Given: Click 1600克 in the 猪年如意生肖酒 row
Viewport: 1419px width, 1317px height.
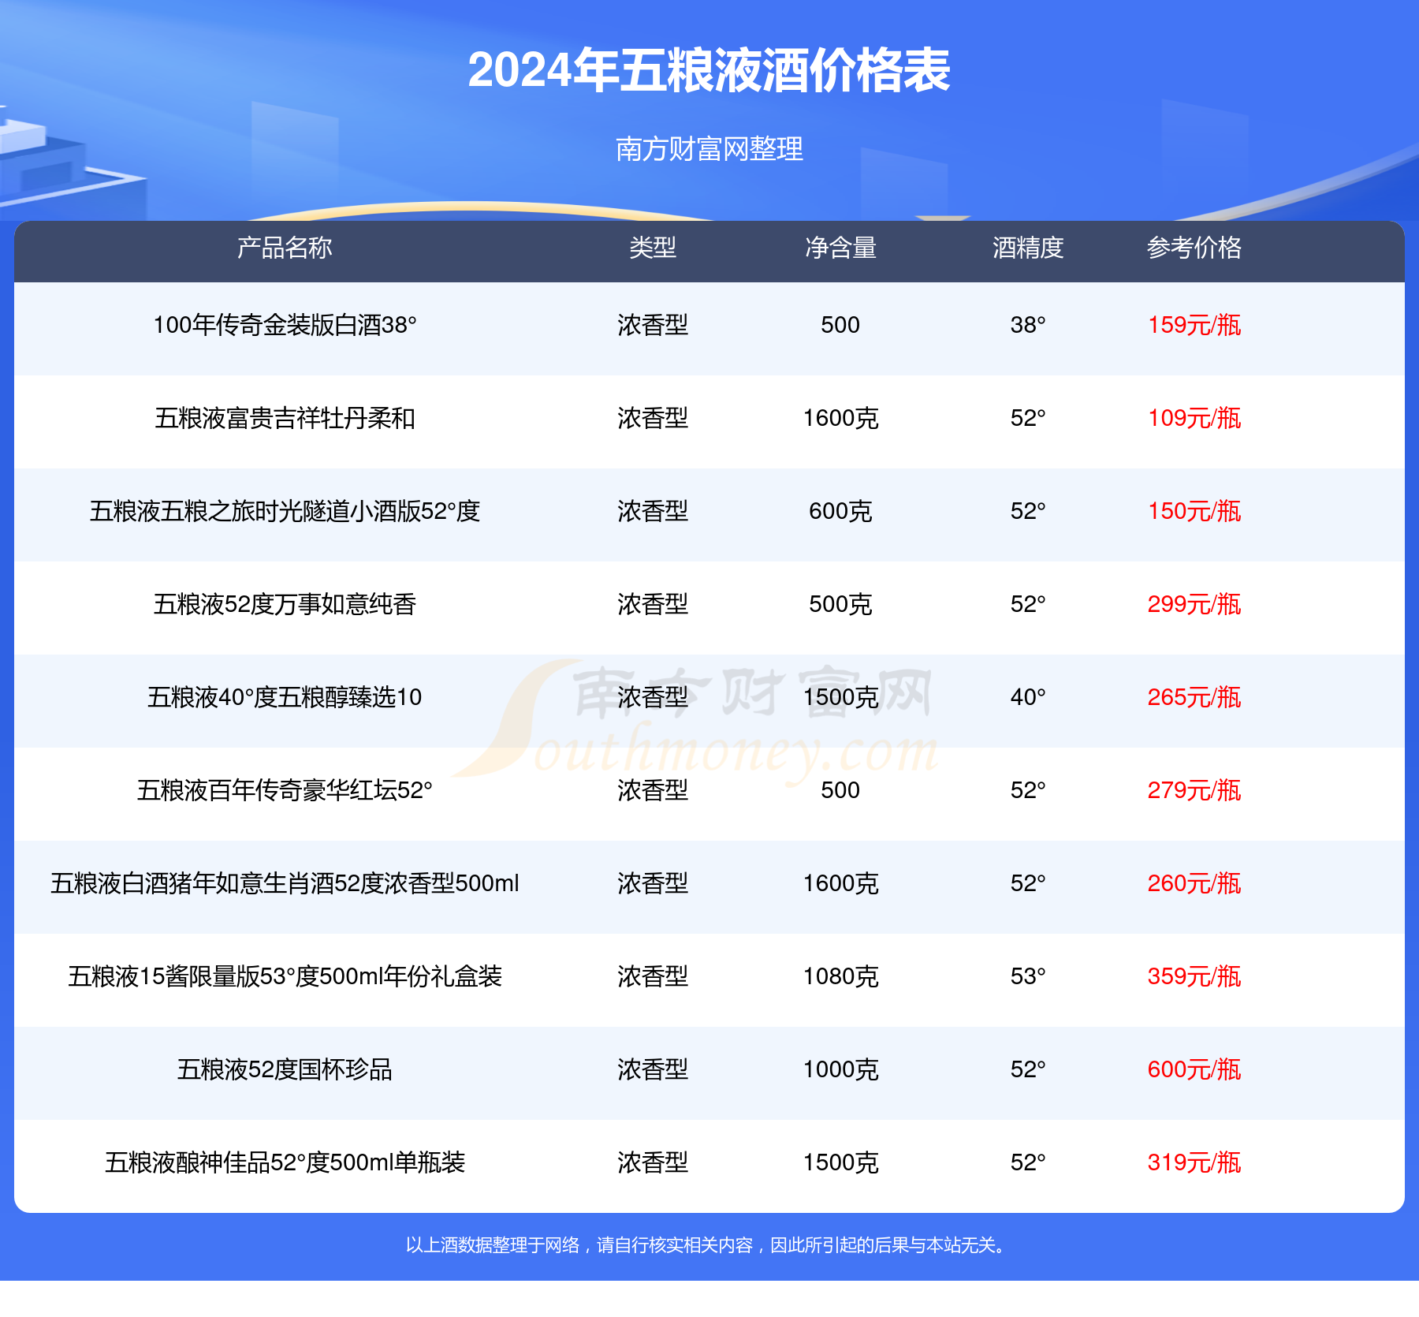Looking at the screenshot, I should coord(840,883).
